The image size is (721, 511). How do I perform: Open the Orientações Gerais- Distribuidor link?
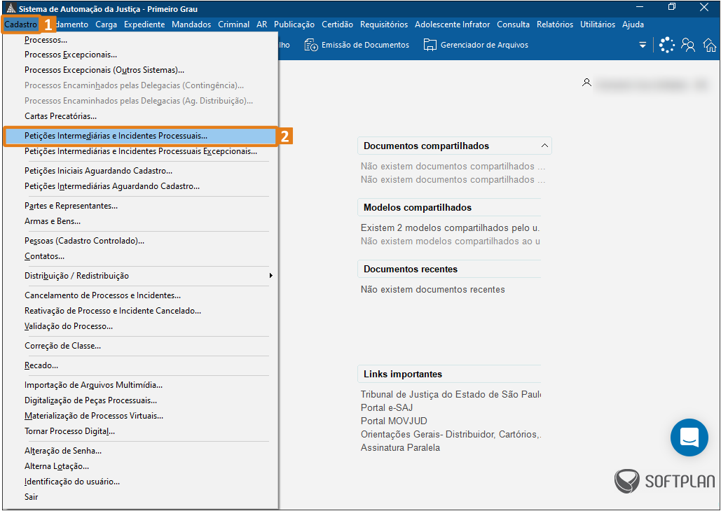(451, 434)
